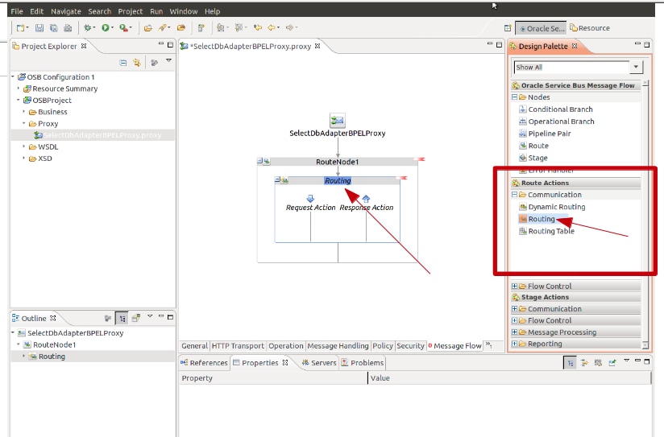
Task: Switch to the Servers tab
Action: (x=319, y=363)
